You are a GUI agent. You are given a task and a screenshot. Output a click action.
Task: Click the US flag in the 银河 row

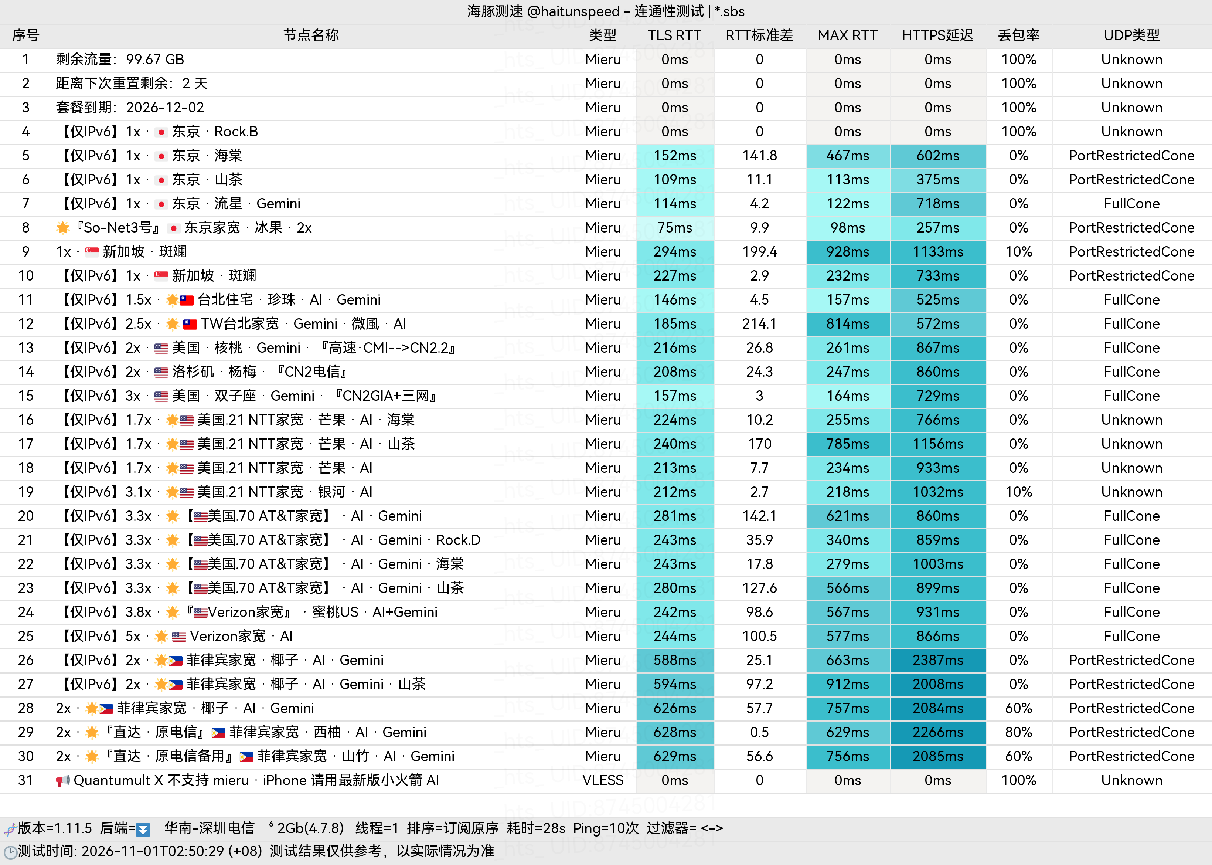pos(186,492)
